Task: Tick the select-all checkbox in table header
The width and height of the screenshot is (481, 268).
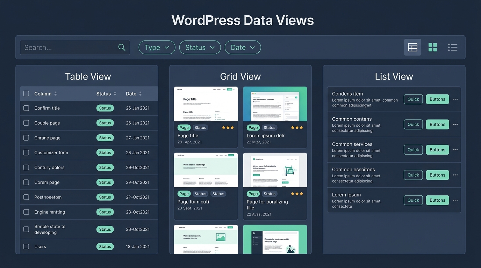Action: point(26,94)
